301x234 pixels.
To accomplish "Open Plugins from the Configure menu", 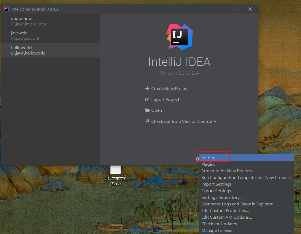I will [x=246, y=164].
